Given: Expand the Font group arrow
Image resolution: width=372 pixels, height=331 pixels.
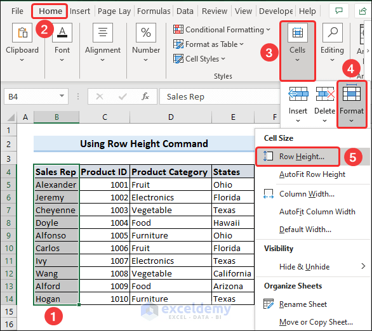Looking at the screenshot, I should (62, 60).
